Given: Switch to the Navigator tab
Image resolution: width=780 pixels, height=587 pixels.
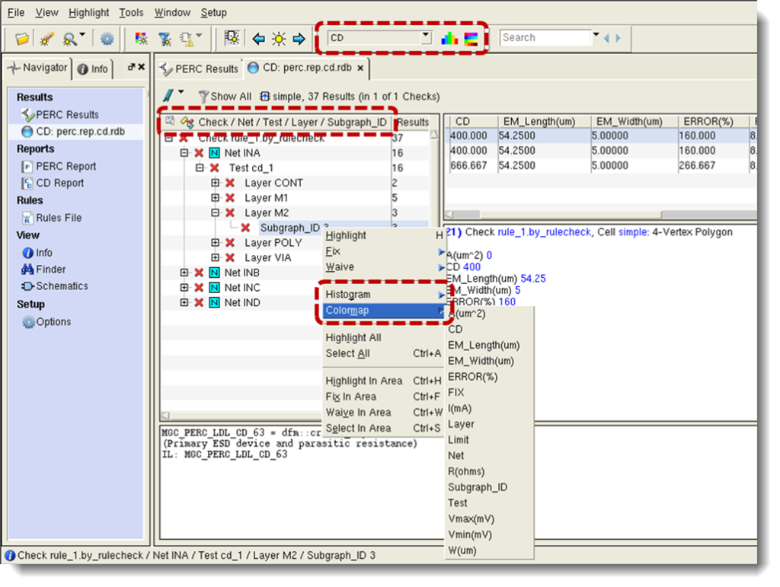Looking at the screenshot, I should coord(38,68).
